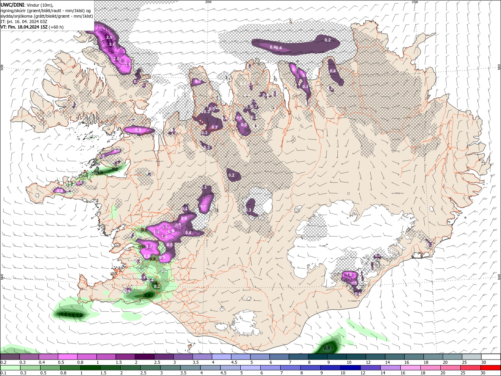Click the 20W longitude label at top
This screenshot has width=501, height=376.
(208, 2)
